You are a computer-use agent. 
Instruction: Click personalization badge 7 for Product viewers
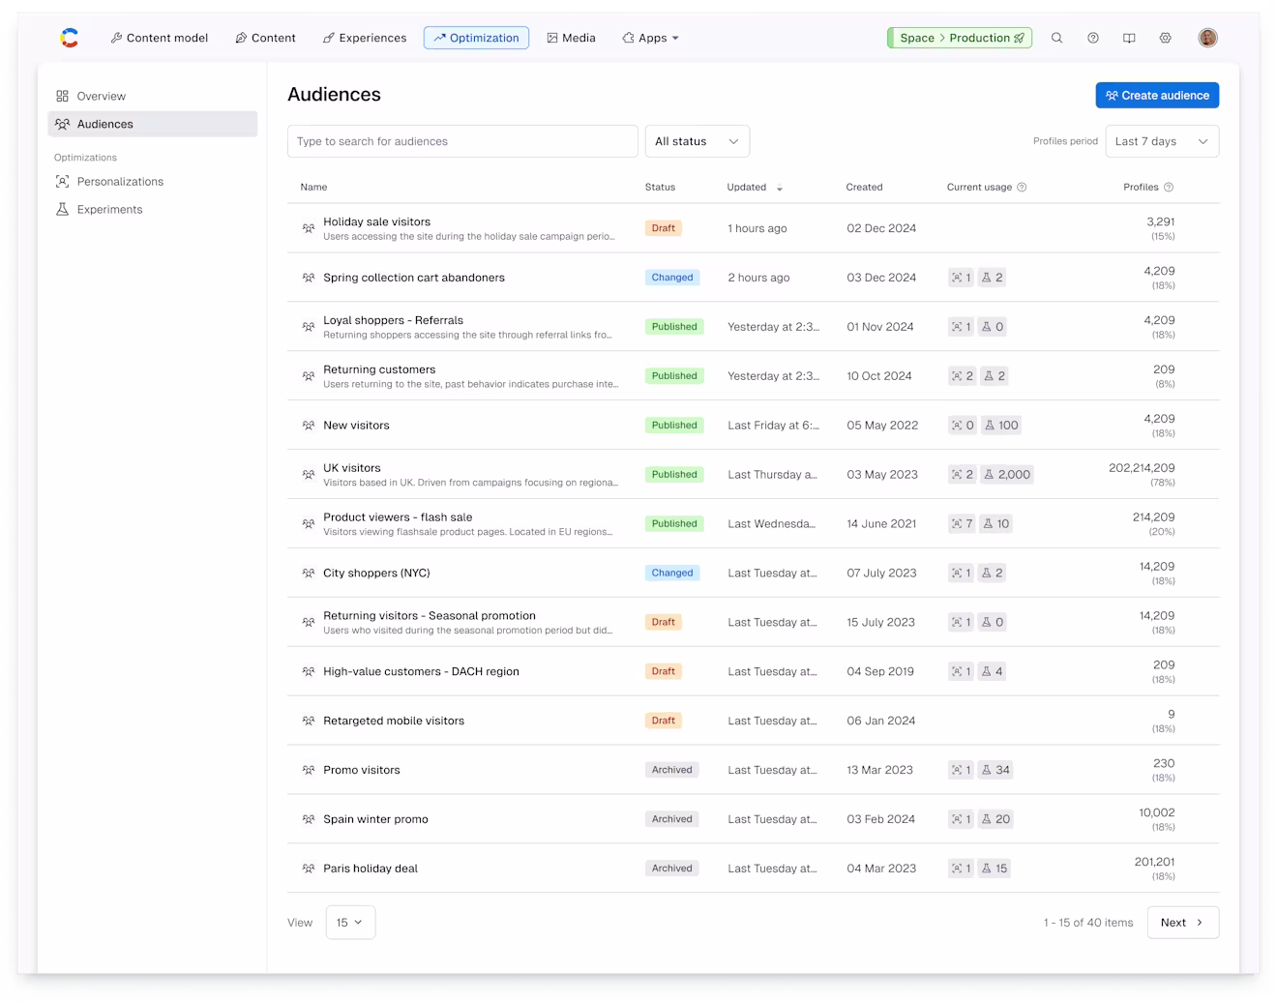[x=963, y=524]
